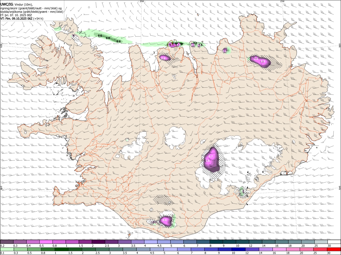Click the "slydda/snjókoma" legend description line
This screenshot has width=341, height=255.
click(32, 12)
